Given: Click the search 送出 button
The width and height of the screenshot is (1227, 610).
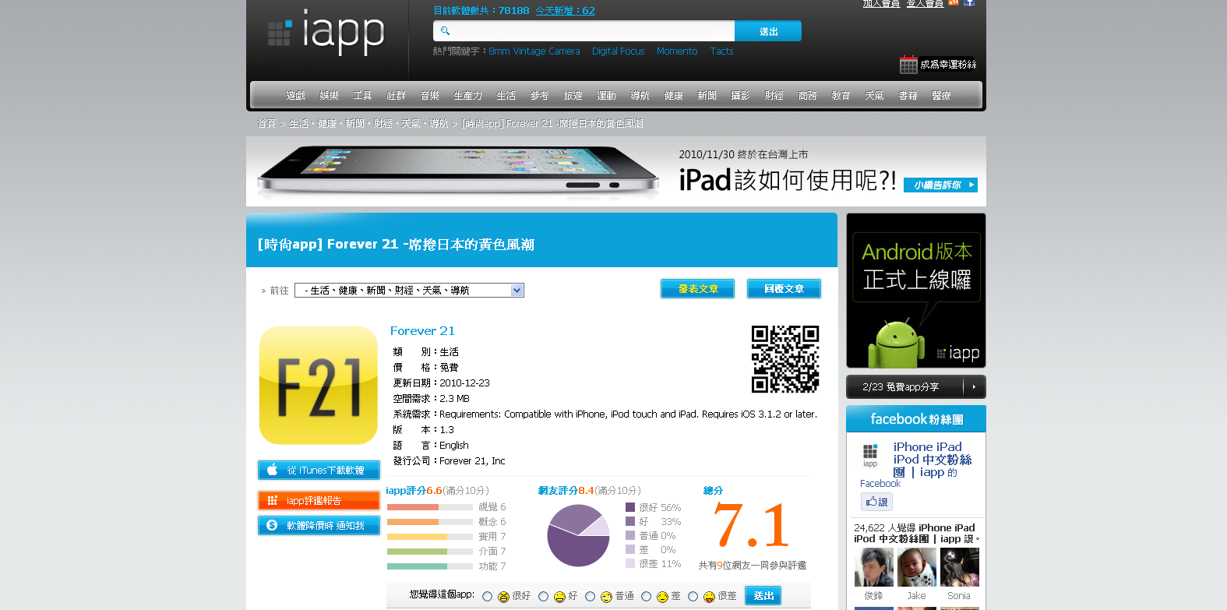Looking at the screenshot, I should tap(768, 31).
